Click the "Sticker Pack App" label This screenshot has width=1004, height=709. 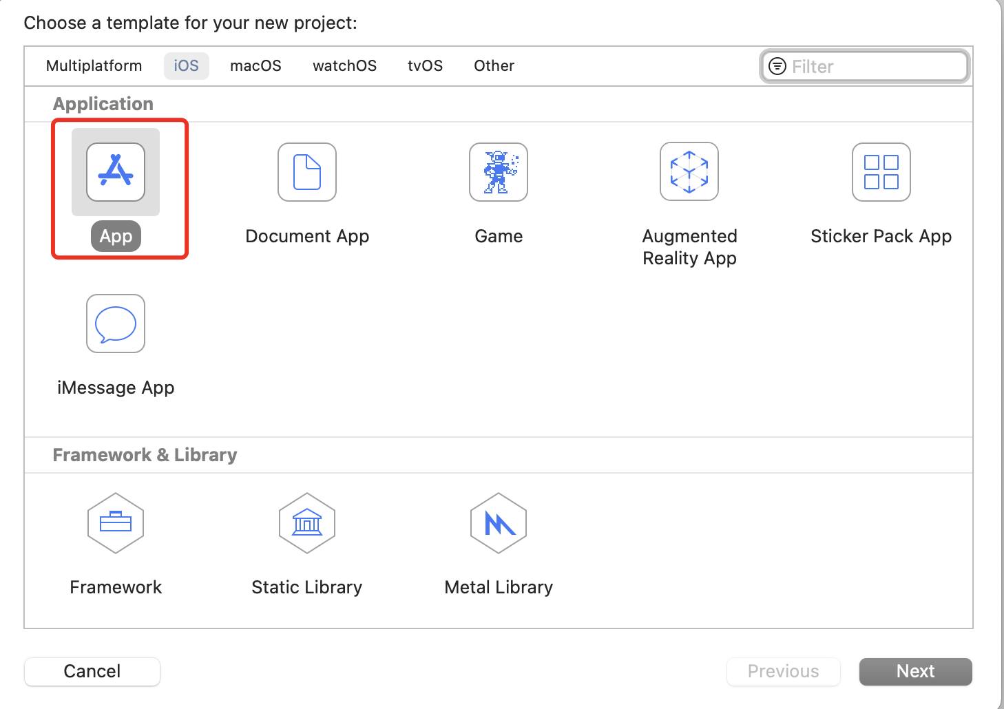click(881, 236)
